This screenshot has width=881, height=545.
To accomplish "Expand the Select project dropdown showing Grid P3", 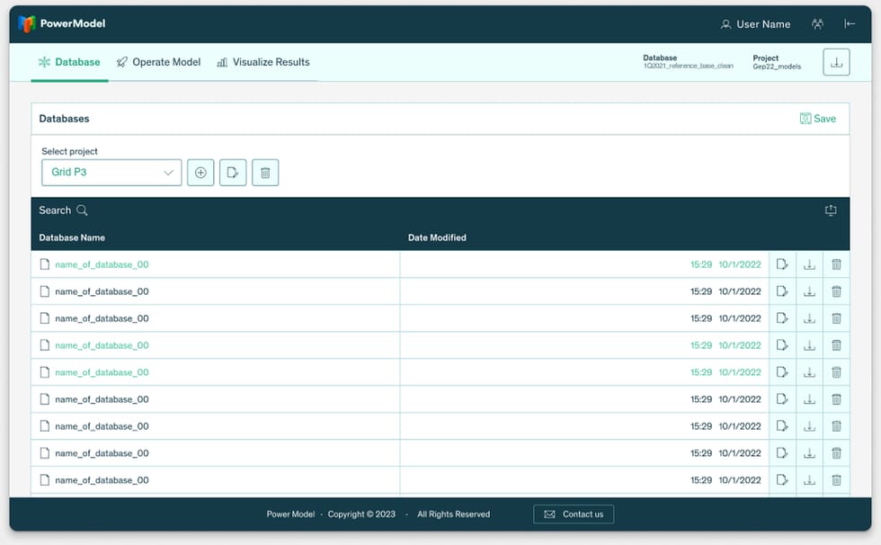I will pos(111,173).
